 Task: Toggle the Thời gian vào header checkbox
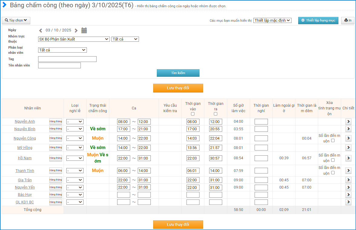(193, 114)
